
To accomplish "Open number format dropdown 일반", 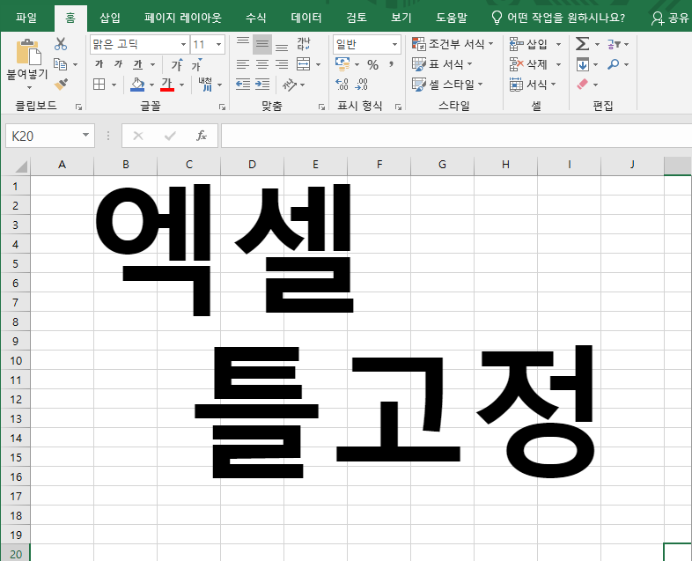I will [x=394, y=44].
